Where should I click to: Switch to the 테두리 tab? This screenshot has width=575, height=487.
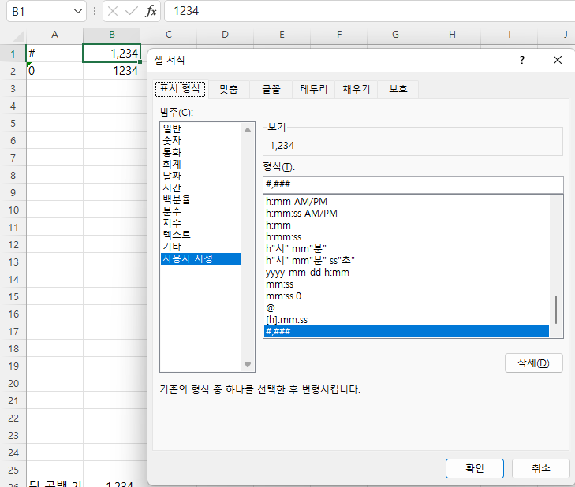[x=314, y=89]
